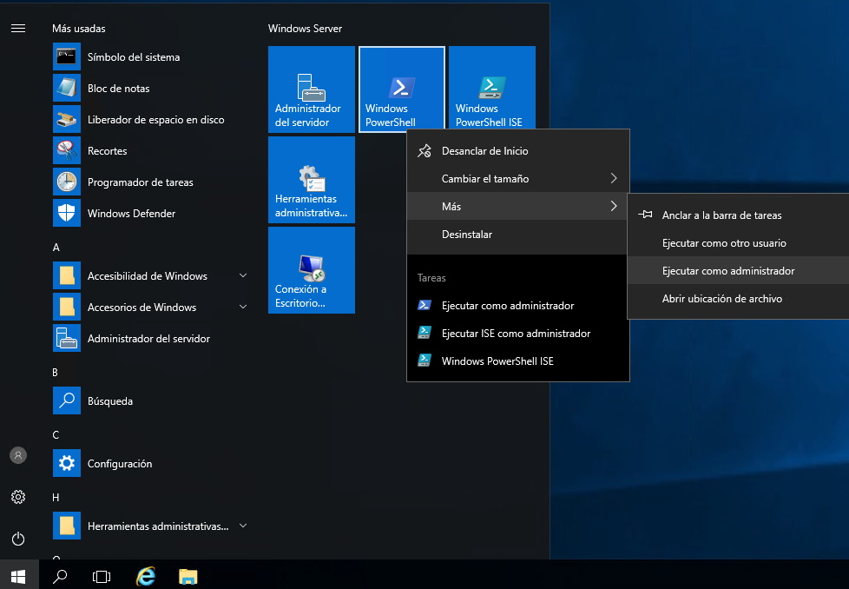
Task: Click the Windows Start button
Action: pos(19,577)
